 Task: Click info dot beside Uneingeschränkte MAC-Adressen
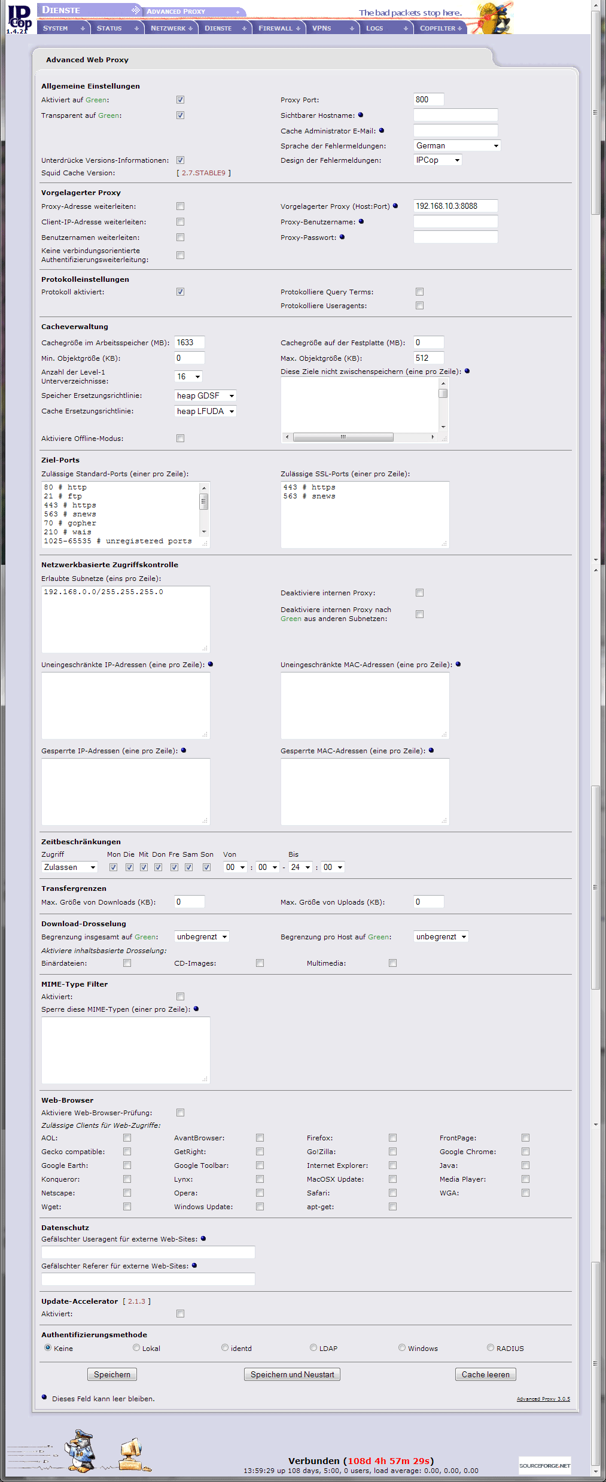(x=458, y=664)
